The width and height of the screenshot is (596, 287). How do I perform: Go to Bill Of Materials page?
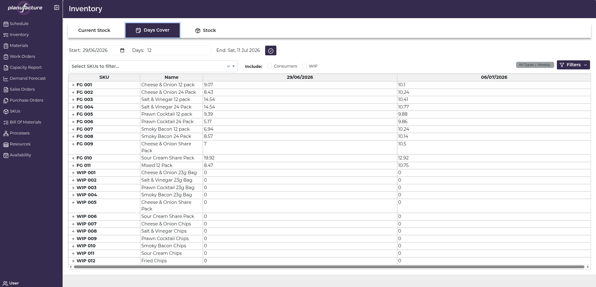tap(25, 122)
